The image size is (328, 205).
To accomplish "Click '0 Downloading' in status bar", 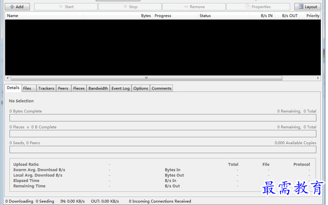I will click(x=19, y=201).
